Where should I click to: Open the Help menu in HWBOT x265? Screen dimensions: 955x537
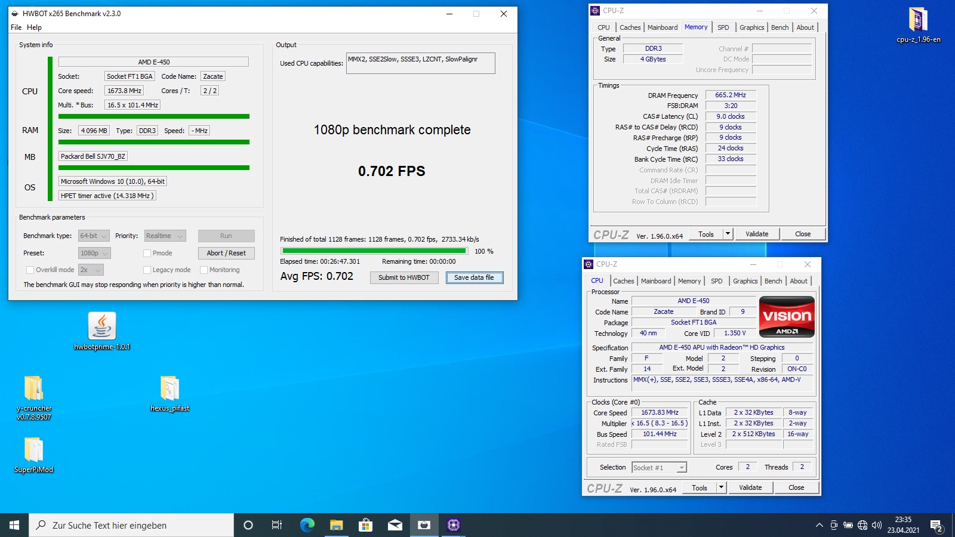(34, 27)
